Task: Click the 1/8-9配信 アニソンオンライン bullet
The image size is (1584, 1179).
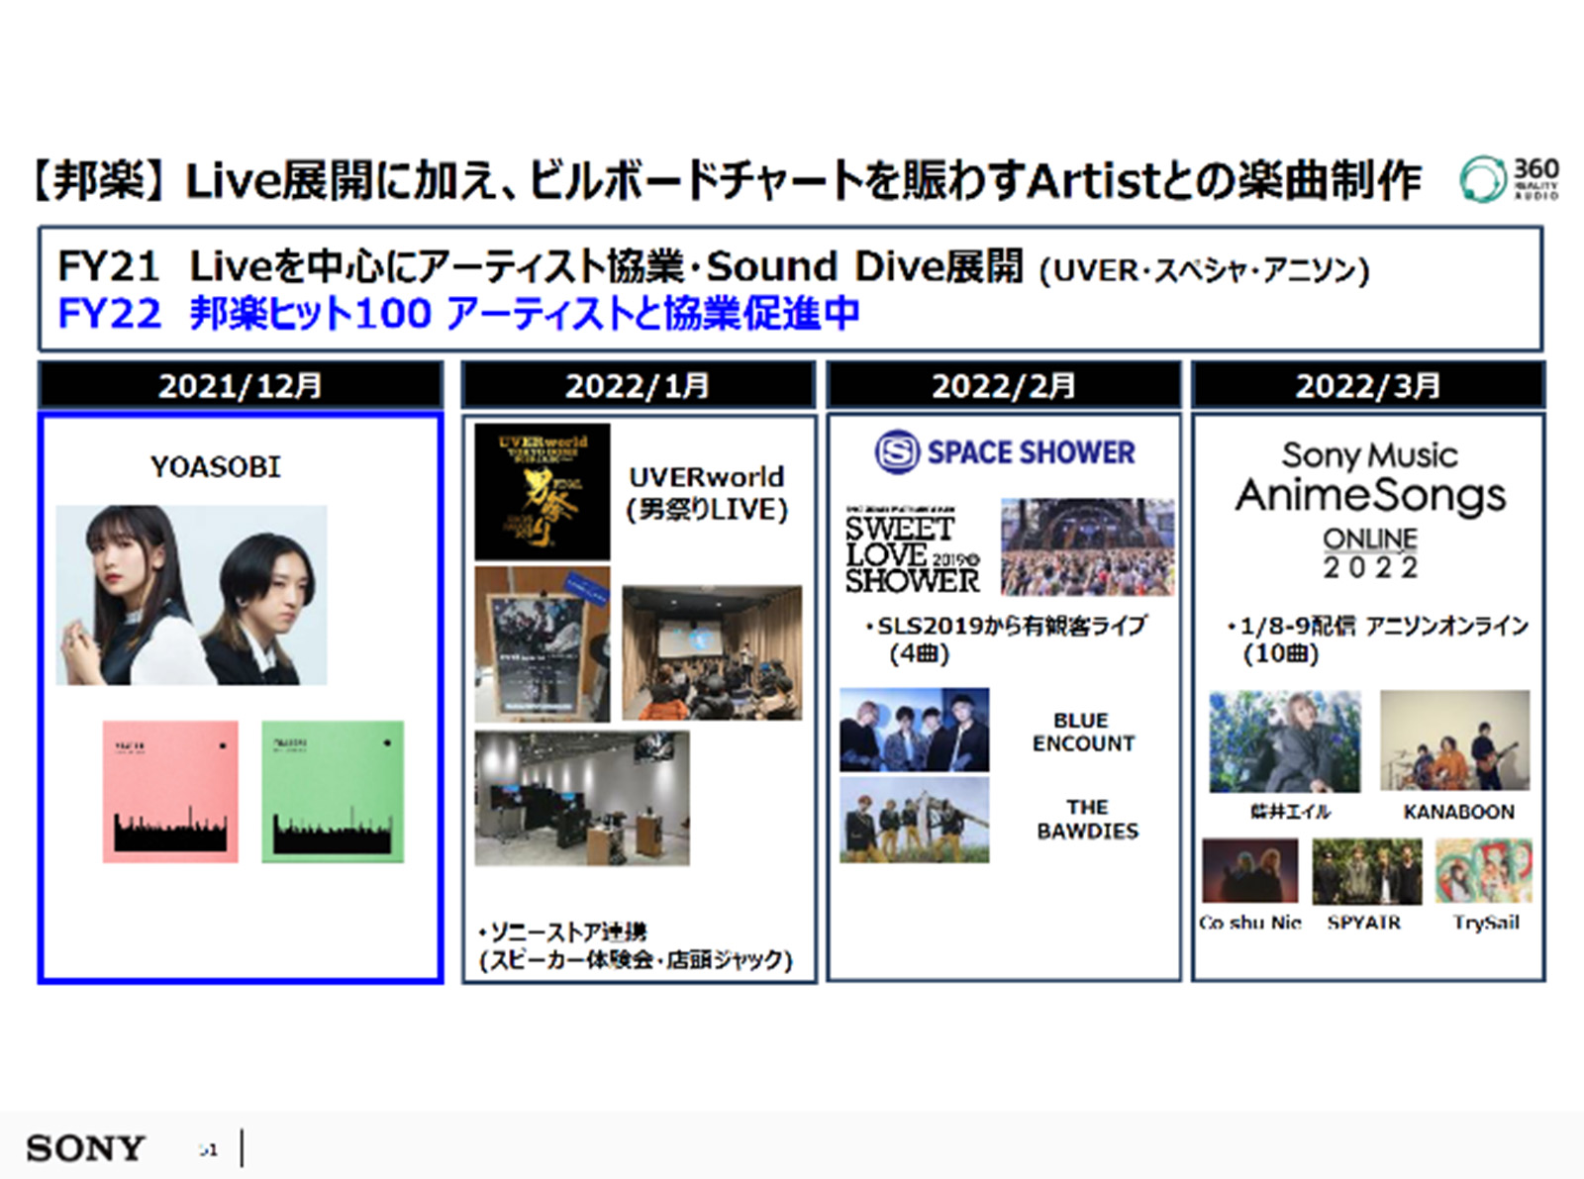Action: click(1378, 639)
